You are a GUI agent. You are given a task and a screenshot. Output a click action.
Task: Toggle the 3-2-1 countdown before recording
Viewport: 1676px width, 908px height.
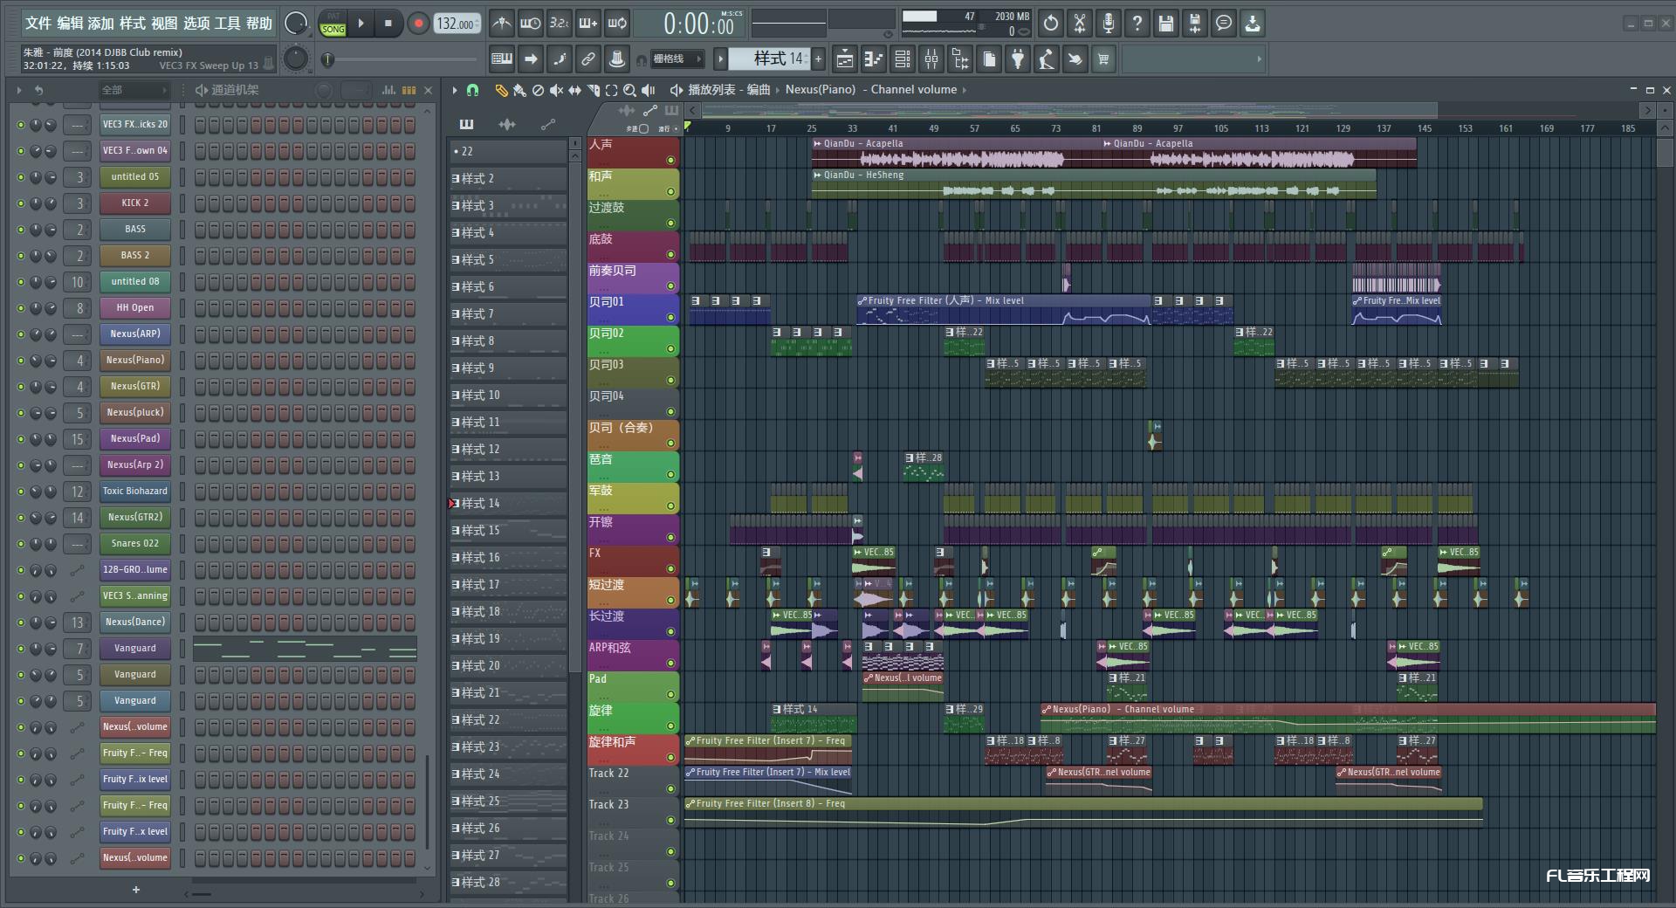pos(560,24)
